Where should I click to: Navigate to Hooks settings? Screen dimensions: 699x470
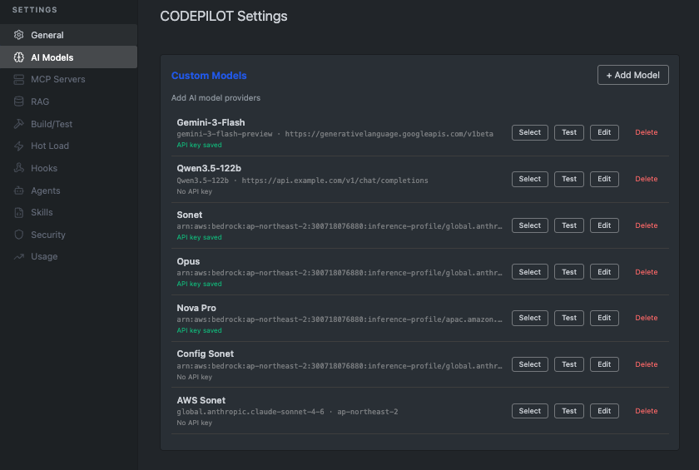(68, 168)
